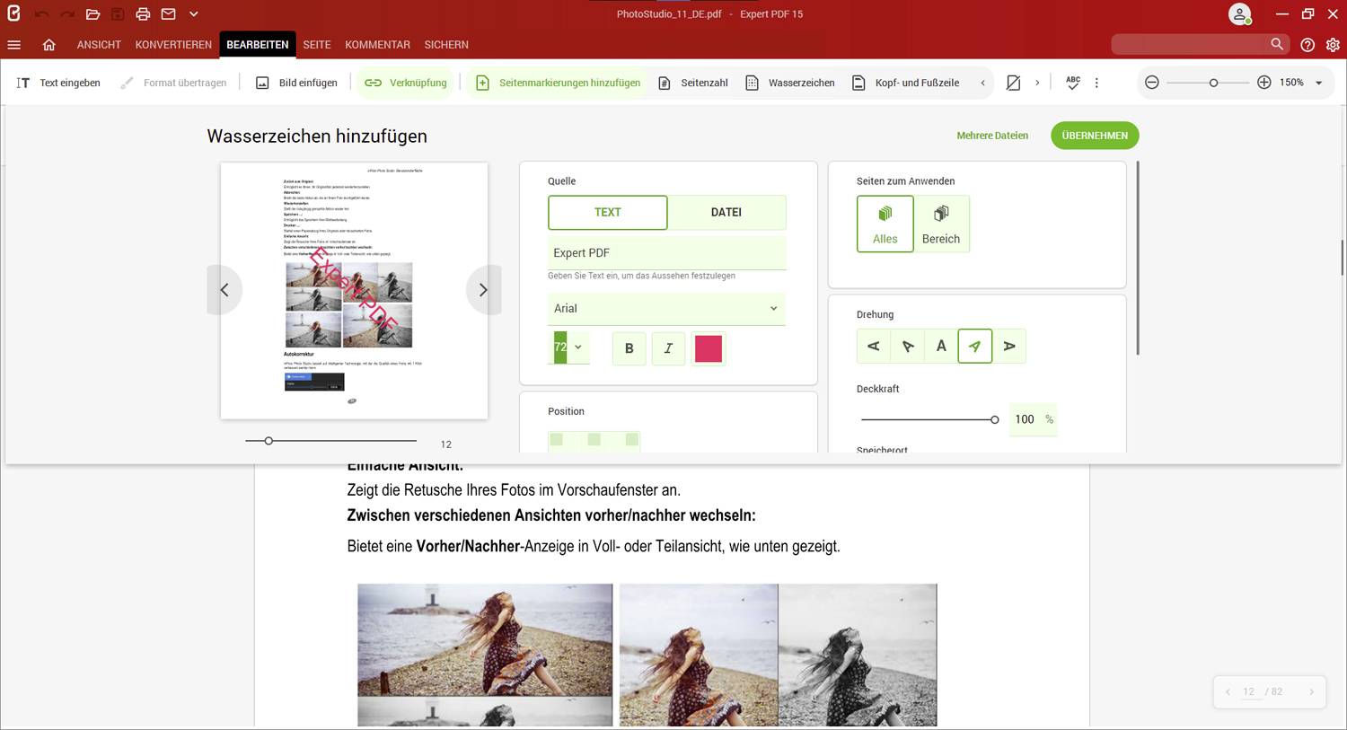
Task: Switch to the KONVERTIEREN tab
Action: [x=173, y=45]
